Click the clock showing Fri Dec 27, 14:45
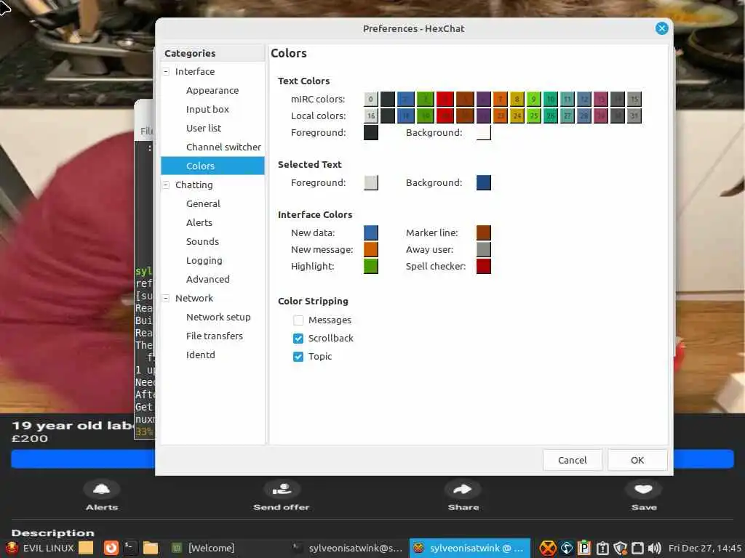The image size is (745, 558). tap(705, 549)
